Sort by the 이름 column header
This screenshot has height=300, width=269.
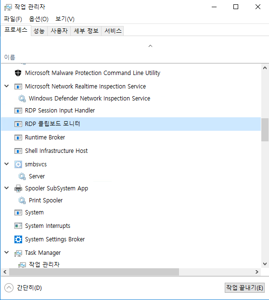(10, 57)
